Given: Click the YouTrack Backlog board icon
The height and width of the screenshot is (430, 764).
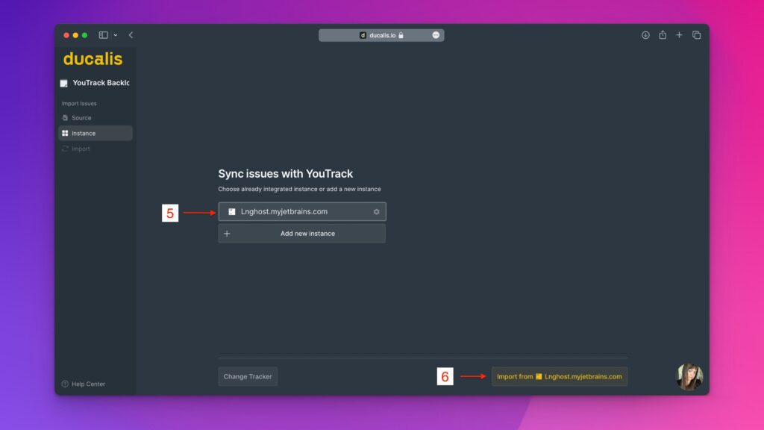Looking at the screenshot, I should 63,82.
